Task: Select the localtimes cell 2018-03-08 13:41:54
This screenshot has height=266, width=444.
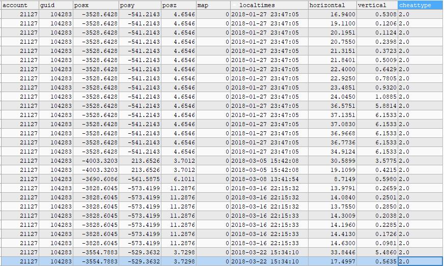Action: click(x=269, y=179)
